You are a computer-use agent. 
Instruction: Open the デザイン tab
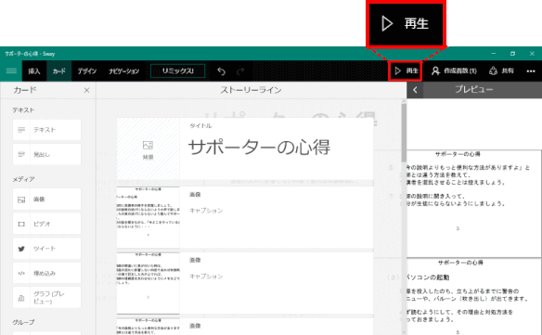click(86, 71)
